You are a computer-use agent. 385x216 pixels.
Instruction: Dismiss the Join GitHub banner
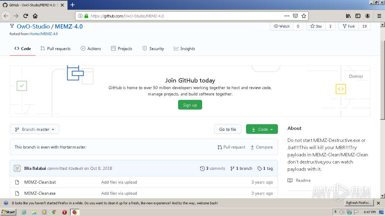(x=356, y=76)
